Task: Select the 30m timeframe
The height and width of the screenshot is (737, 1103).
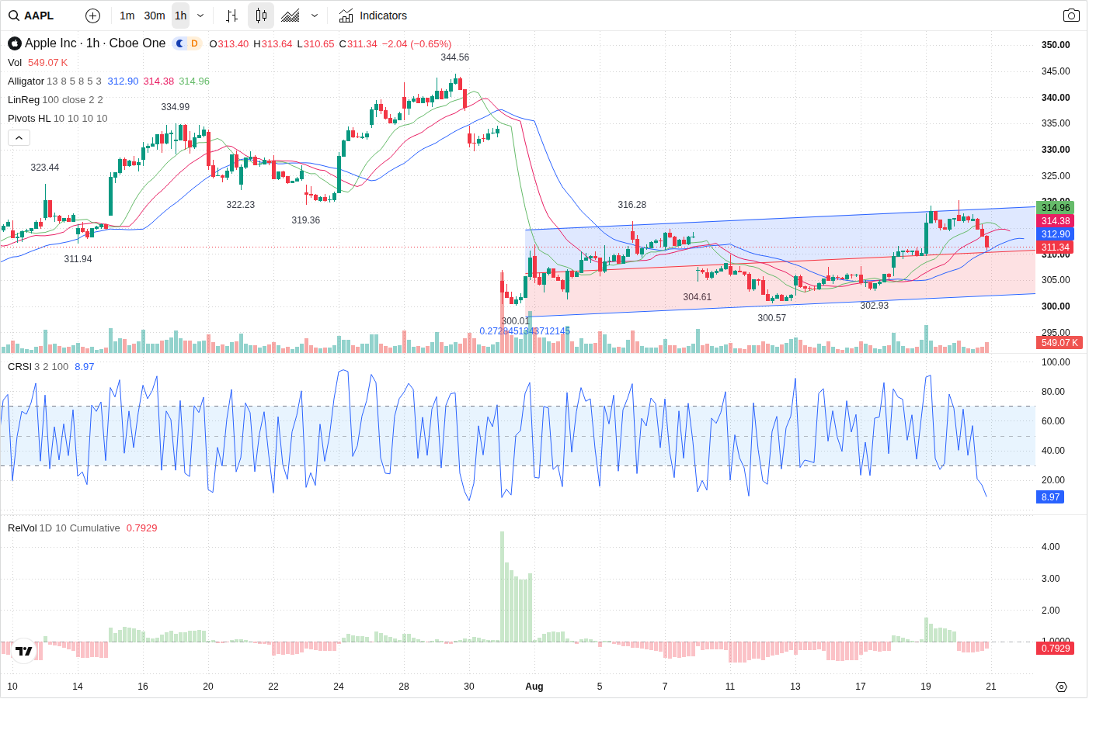Action: pos(155,16)
